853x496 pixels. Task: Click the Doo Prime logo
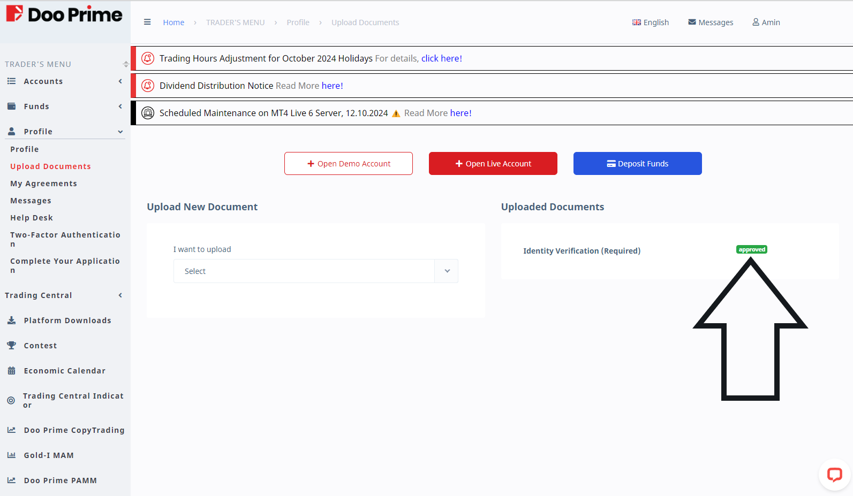click(x=64, y=14)
